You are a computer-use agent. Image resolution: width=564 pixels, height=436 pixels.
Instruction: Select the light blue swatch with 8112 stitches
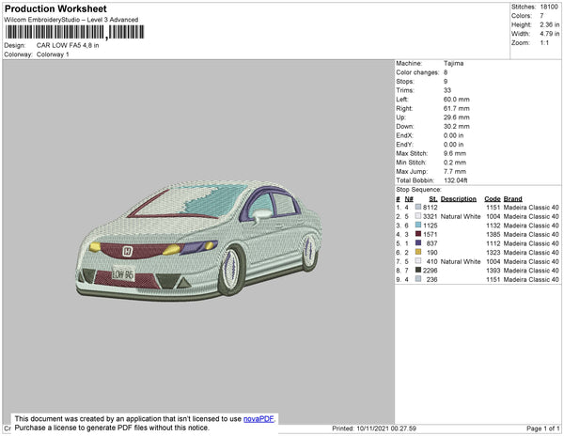point(418,208)
